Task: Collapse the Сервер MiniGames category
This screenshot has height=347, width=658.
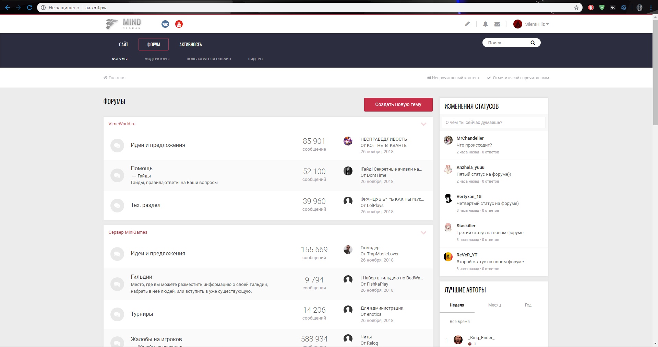Action: 423,233
